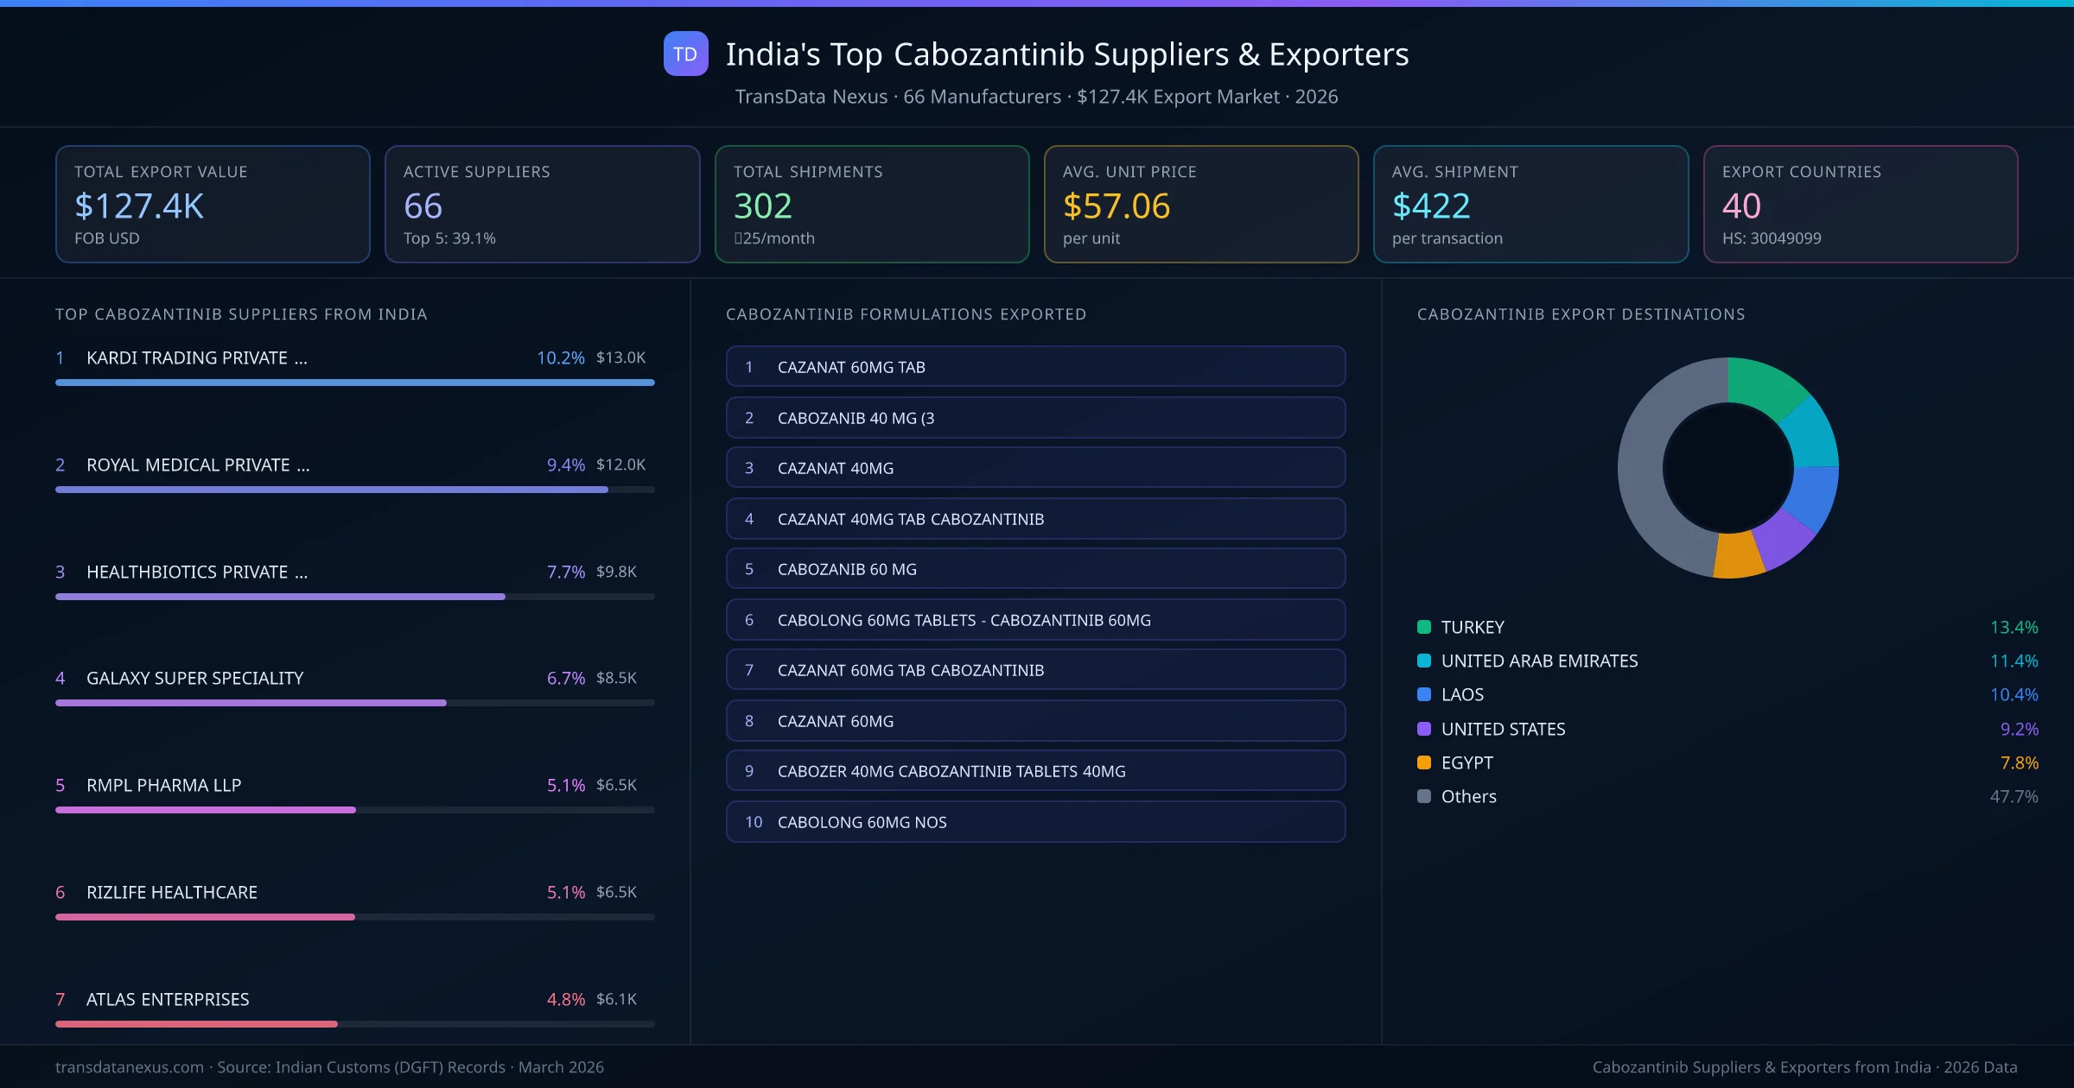Screen dimensions: 2074x1088
Task: Expand the HEALTHBIOTICS PRIVATE supplier row
Action: click(195, 572)
